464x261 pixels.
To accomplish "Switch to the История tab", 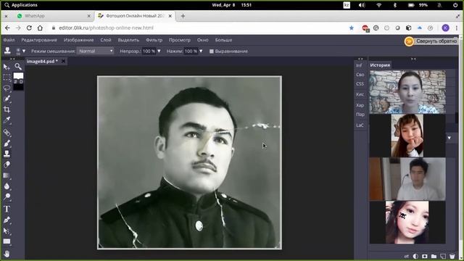I will tap(380, 65).
